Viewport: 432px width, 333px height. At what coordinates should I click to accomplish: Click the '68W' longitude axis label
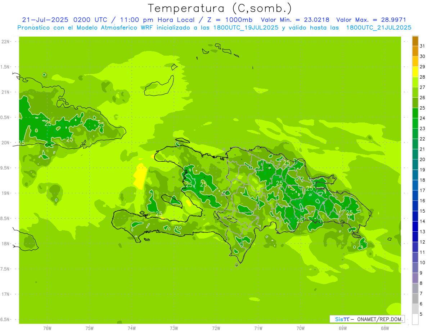pyautogui.click(x=385, y=328)
